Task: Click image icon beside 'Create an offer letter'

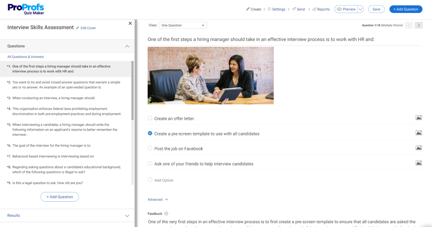Action: (x=418, y=118)
